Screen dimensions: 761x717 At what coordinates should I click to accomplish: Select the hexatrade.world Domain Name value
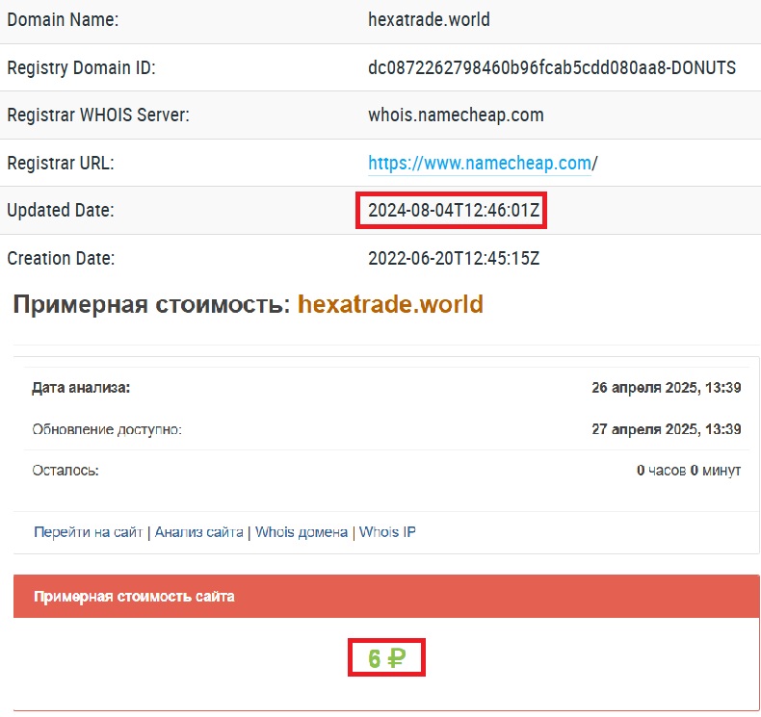[428, 19]
